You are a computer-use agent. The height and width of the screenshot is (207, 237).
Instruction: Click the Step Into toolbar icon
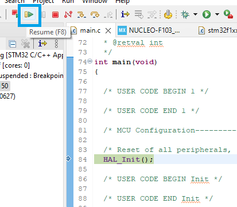[81, 14]
